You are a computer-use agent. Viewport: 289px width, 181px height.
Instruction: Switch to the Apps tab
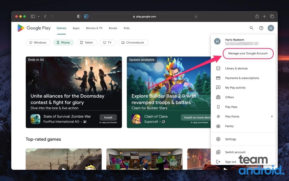pos(76,28)
